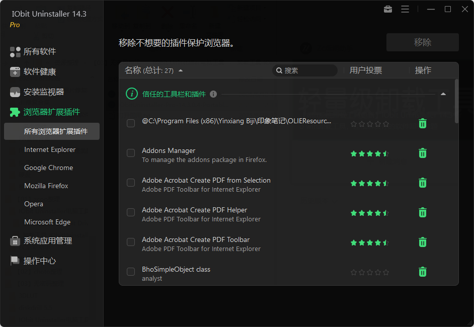Select the BhoSimpleObject class entry name
This screenshot has width=474, height=327.
pyautogui.click(x=176, y=269)
